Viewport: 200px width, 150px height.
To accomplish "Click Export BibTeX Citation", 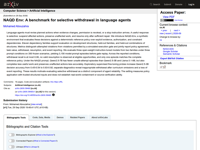I will (x=172, y=58).
